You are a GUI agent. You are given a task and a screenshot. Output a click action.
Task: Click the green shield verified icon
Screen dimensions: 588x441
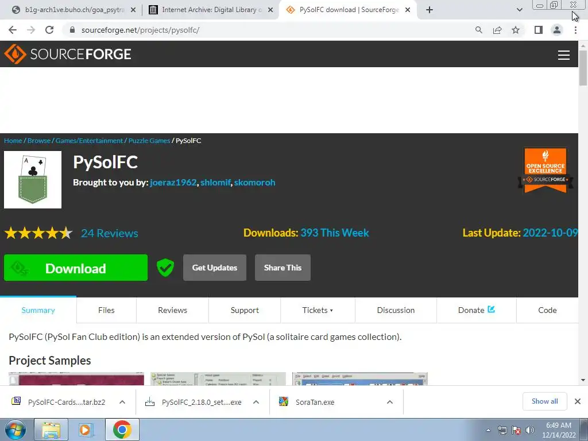point(165,268)
